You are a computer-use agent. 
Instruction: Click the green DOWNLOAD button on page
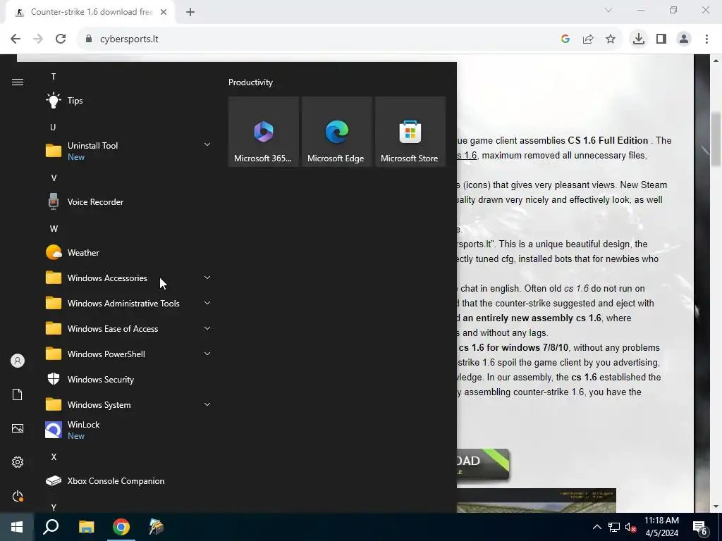pos(482,465)
